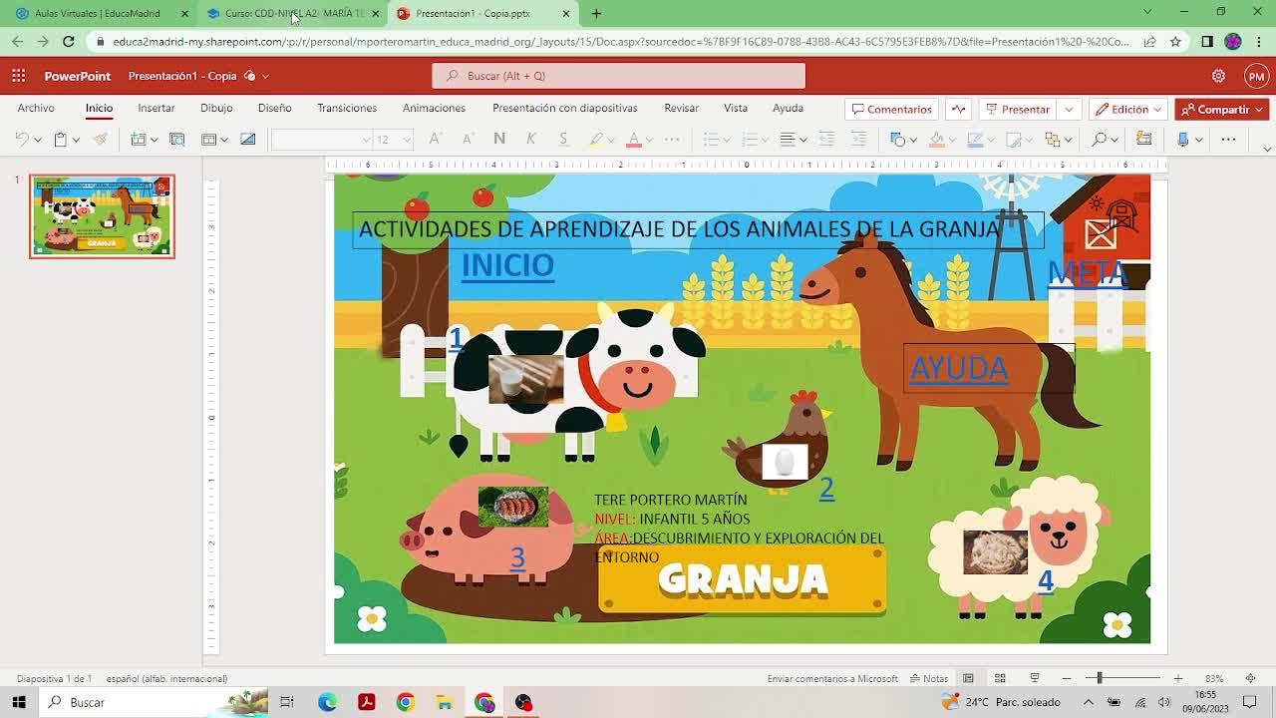Viewport: 1276px width, 718px height.
Task: Click the activity catch-up icon
Action: coord(958,110)
